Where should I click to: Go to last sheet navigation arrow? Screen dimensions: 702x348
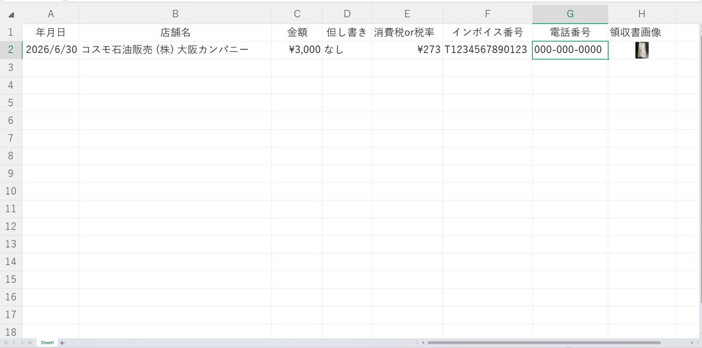pyautogui.click(x=29, y=343)
